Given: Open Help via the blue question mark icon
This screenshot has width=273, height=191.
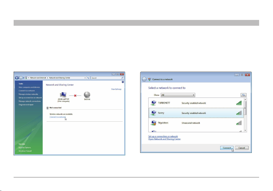Looking at the screenshot, I should [123, 82].
